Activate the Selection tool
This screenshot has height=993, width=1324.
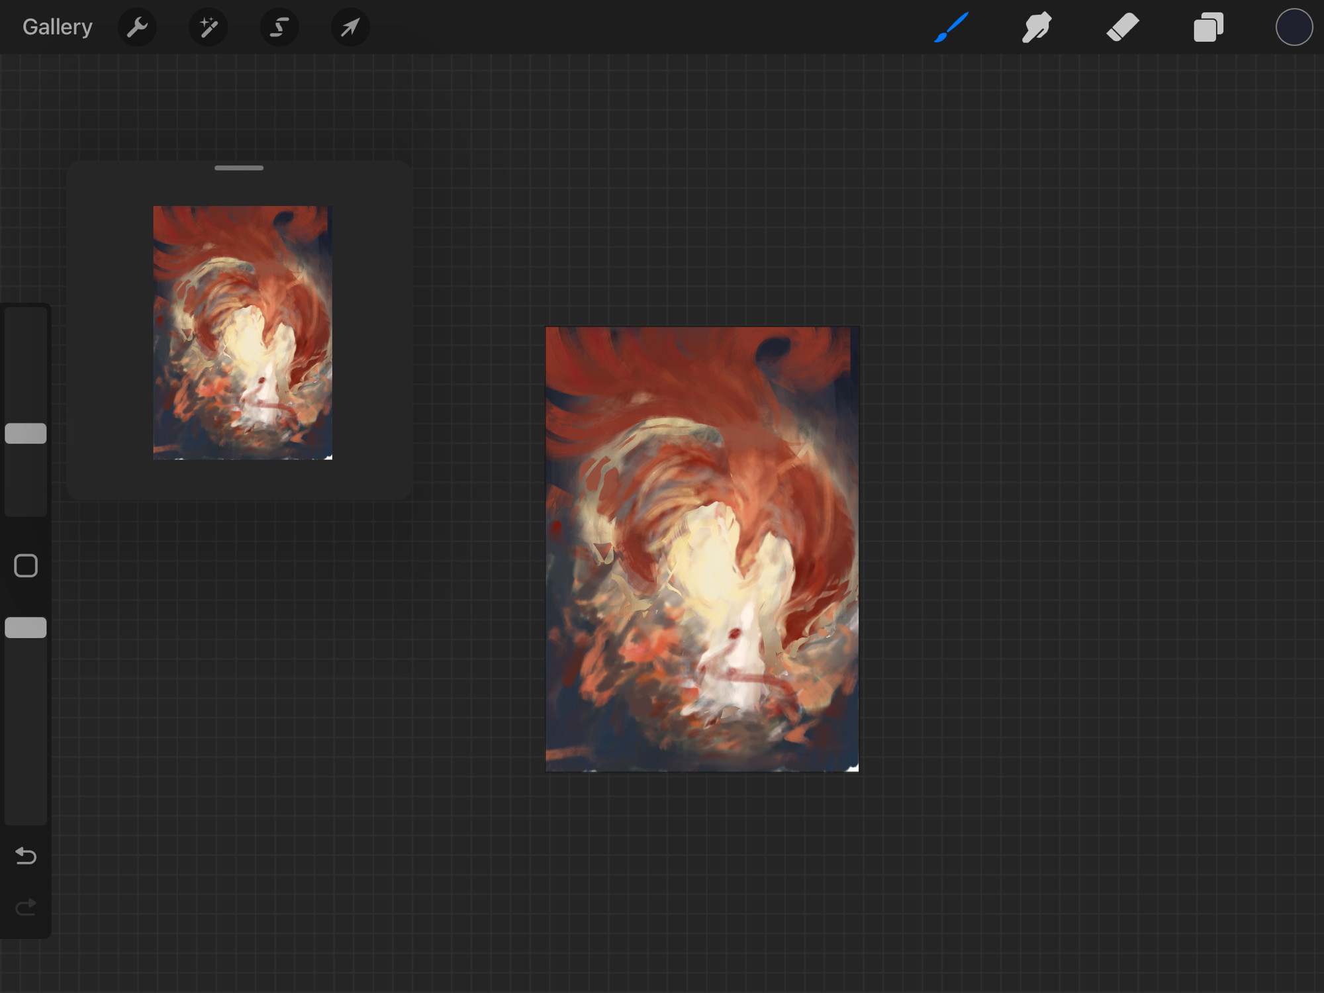(x=279, y=27)
